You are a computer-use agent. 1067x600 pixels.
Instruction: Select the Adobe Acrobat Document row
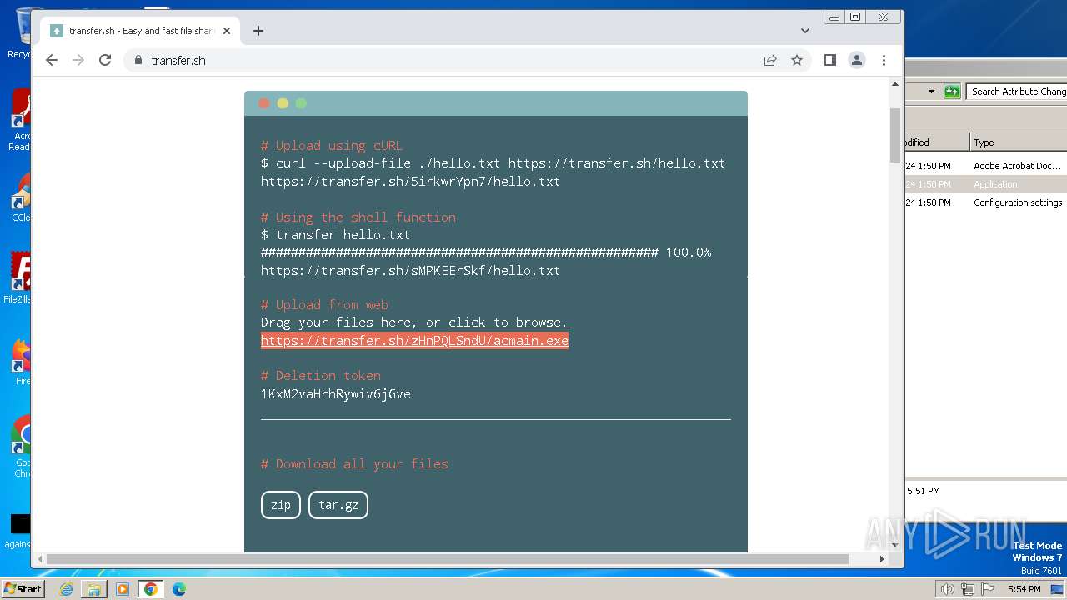986,166
